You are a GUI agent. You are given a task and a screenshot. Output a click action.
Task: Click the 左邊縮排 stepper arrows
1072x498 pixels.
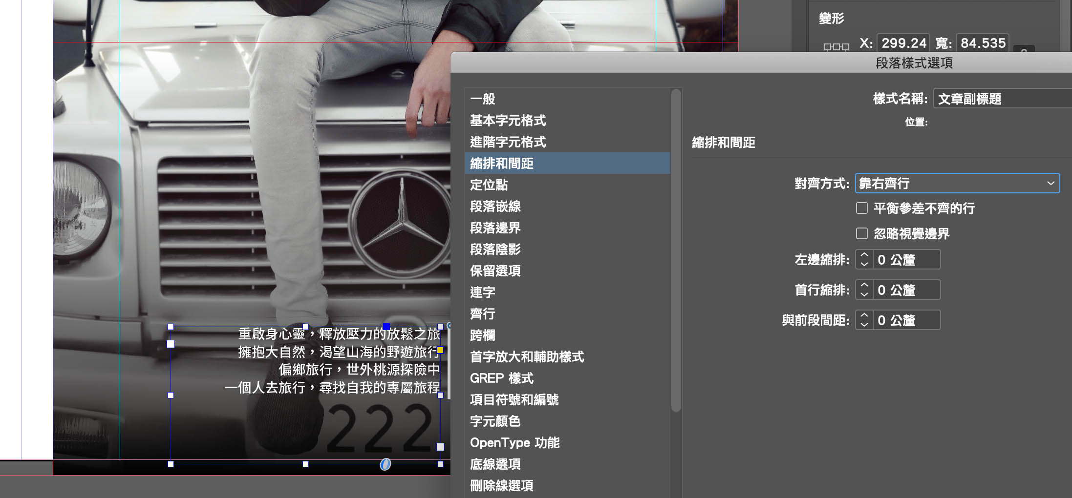point(864,260)
